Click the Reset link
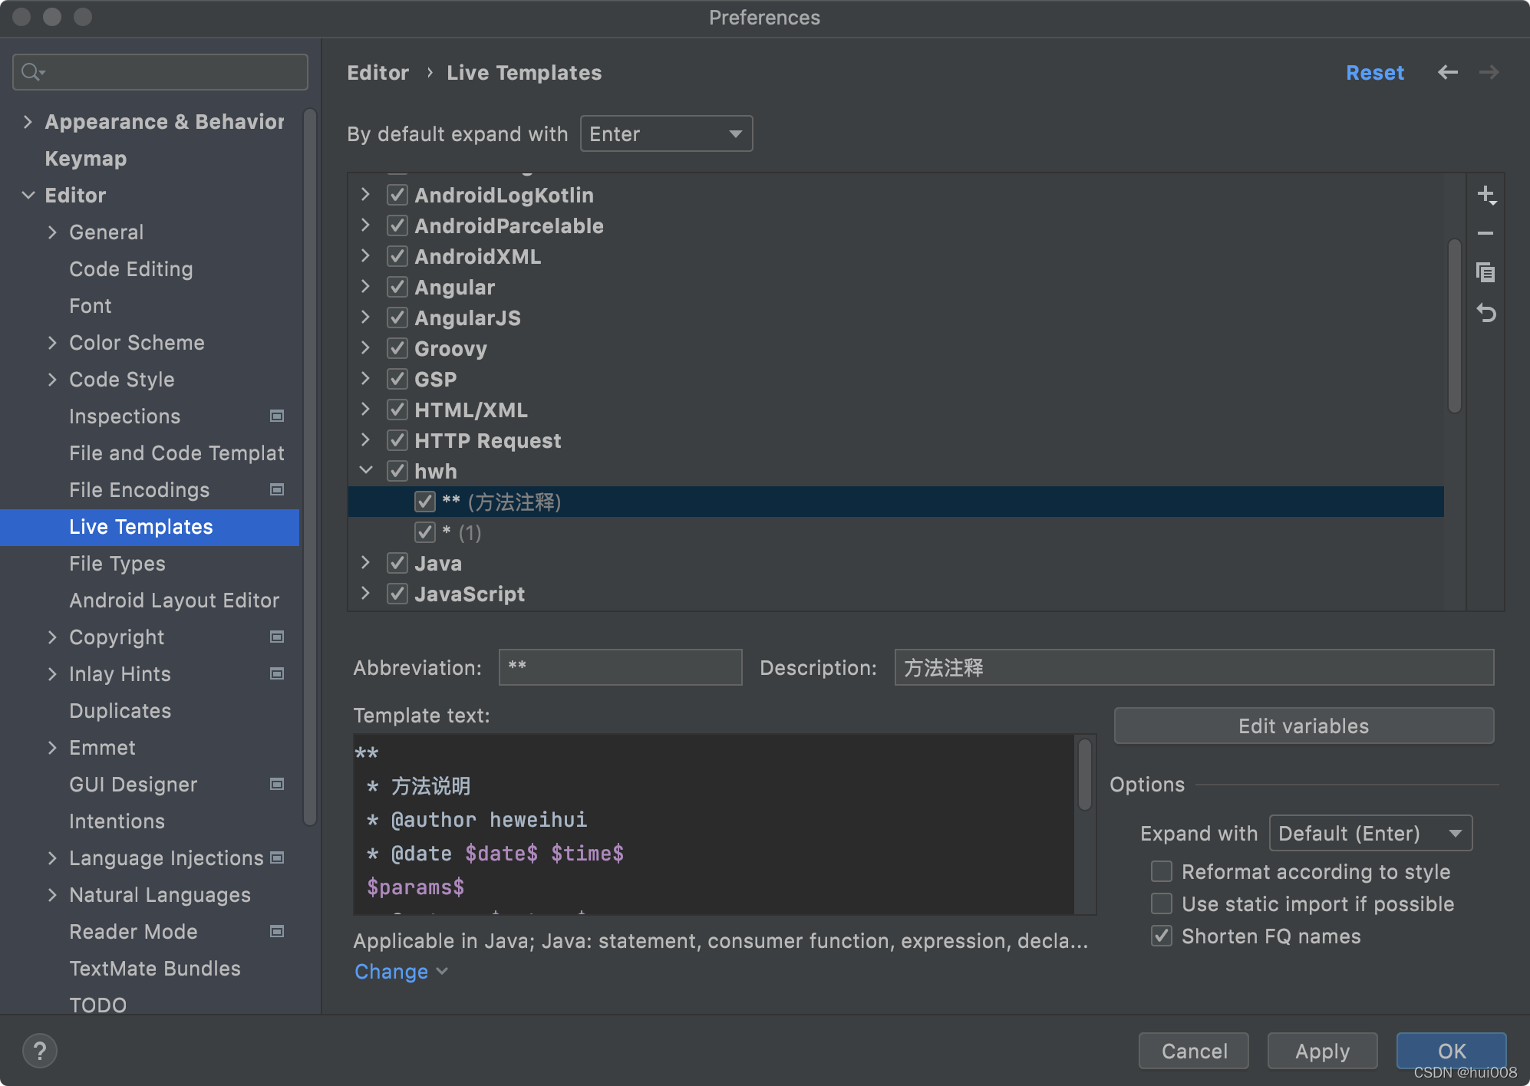This screenshot has width=1530, height=1086. [1375, 72]
